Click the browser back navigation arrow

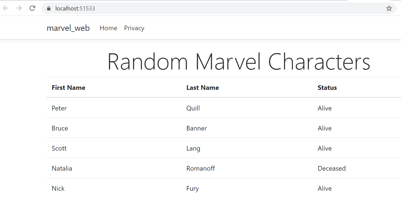pos(6,8)
